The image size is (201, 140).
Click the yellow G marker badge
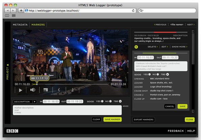(x=136, y=47)
